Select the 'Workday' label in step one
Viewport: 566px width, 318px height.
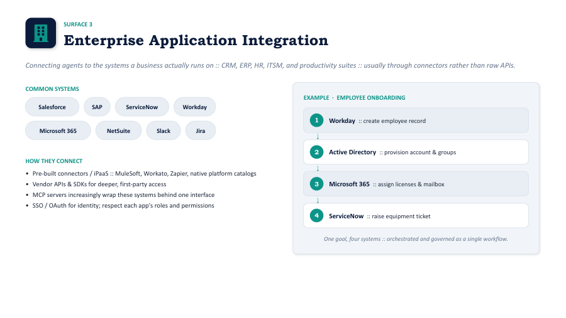(342, 120)
